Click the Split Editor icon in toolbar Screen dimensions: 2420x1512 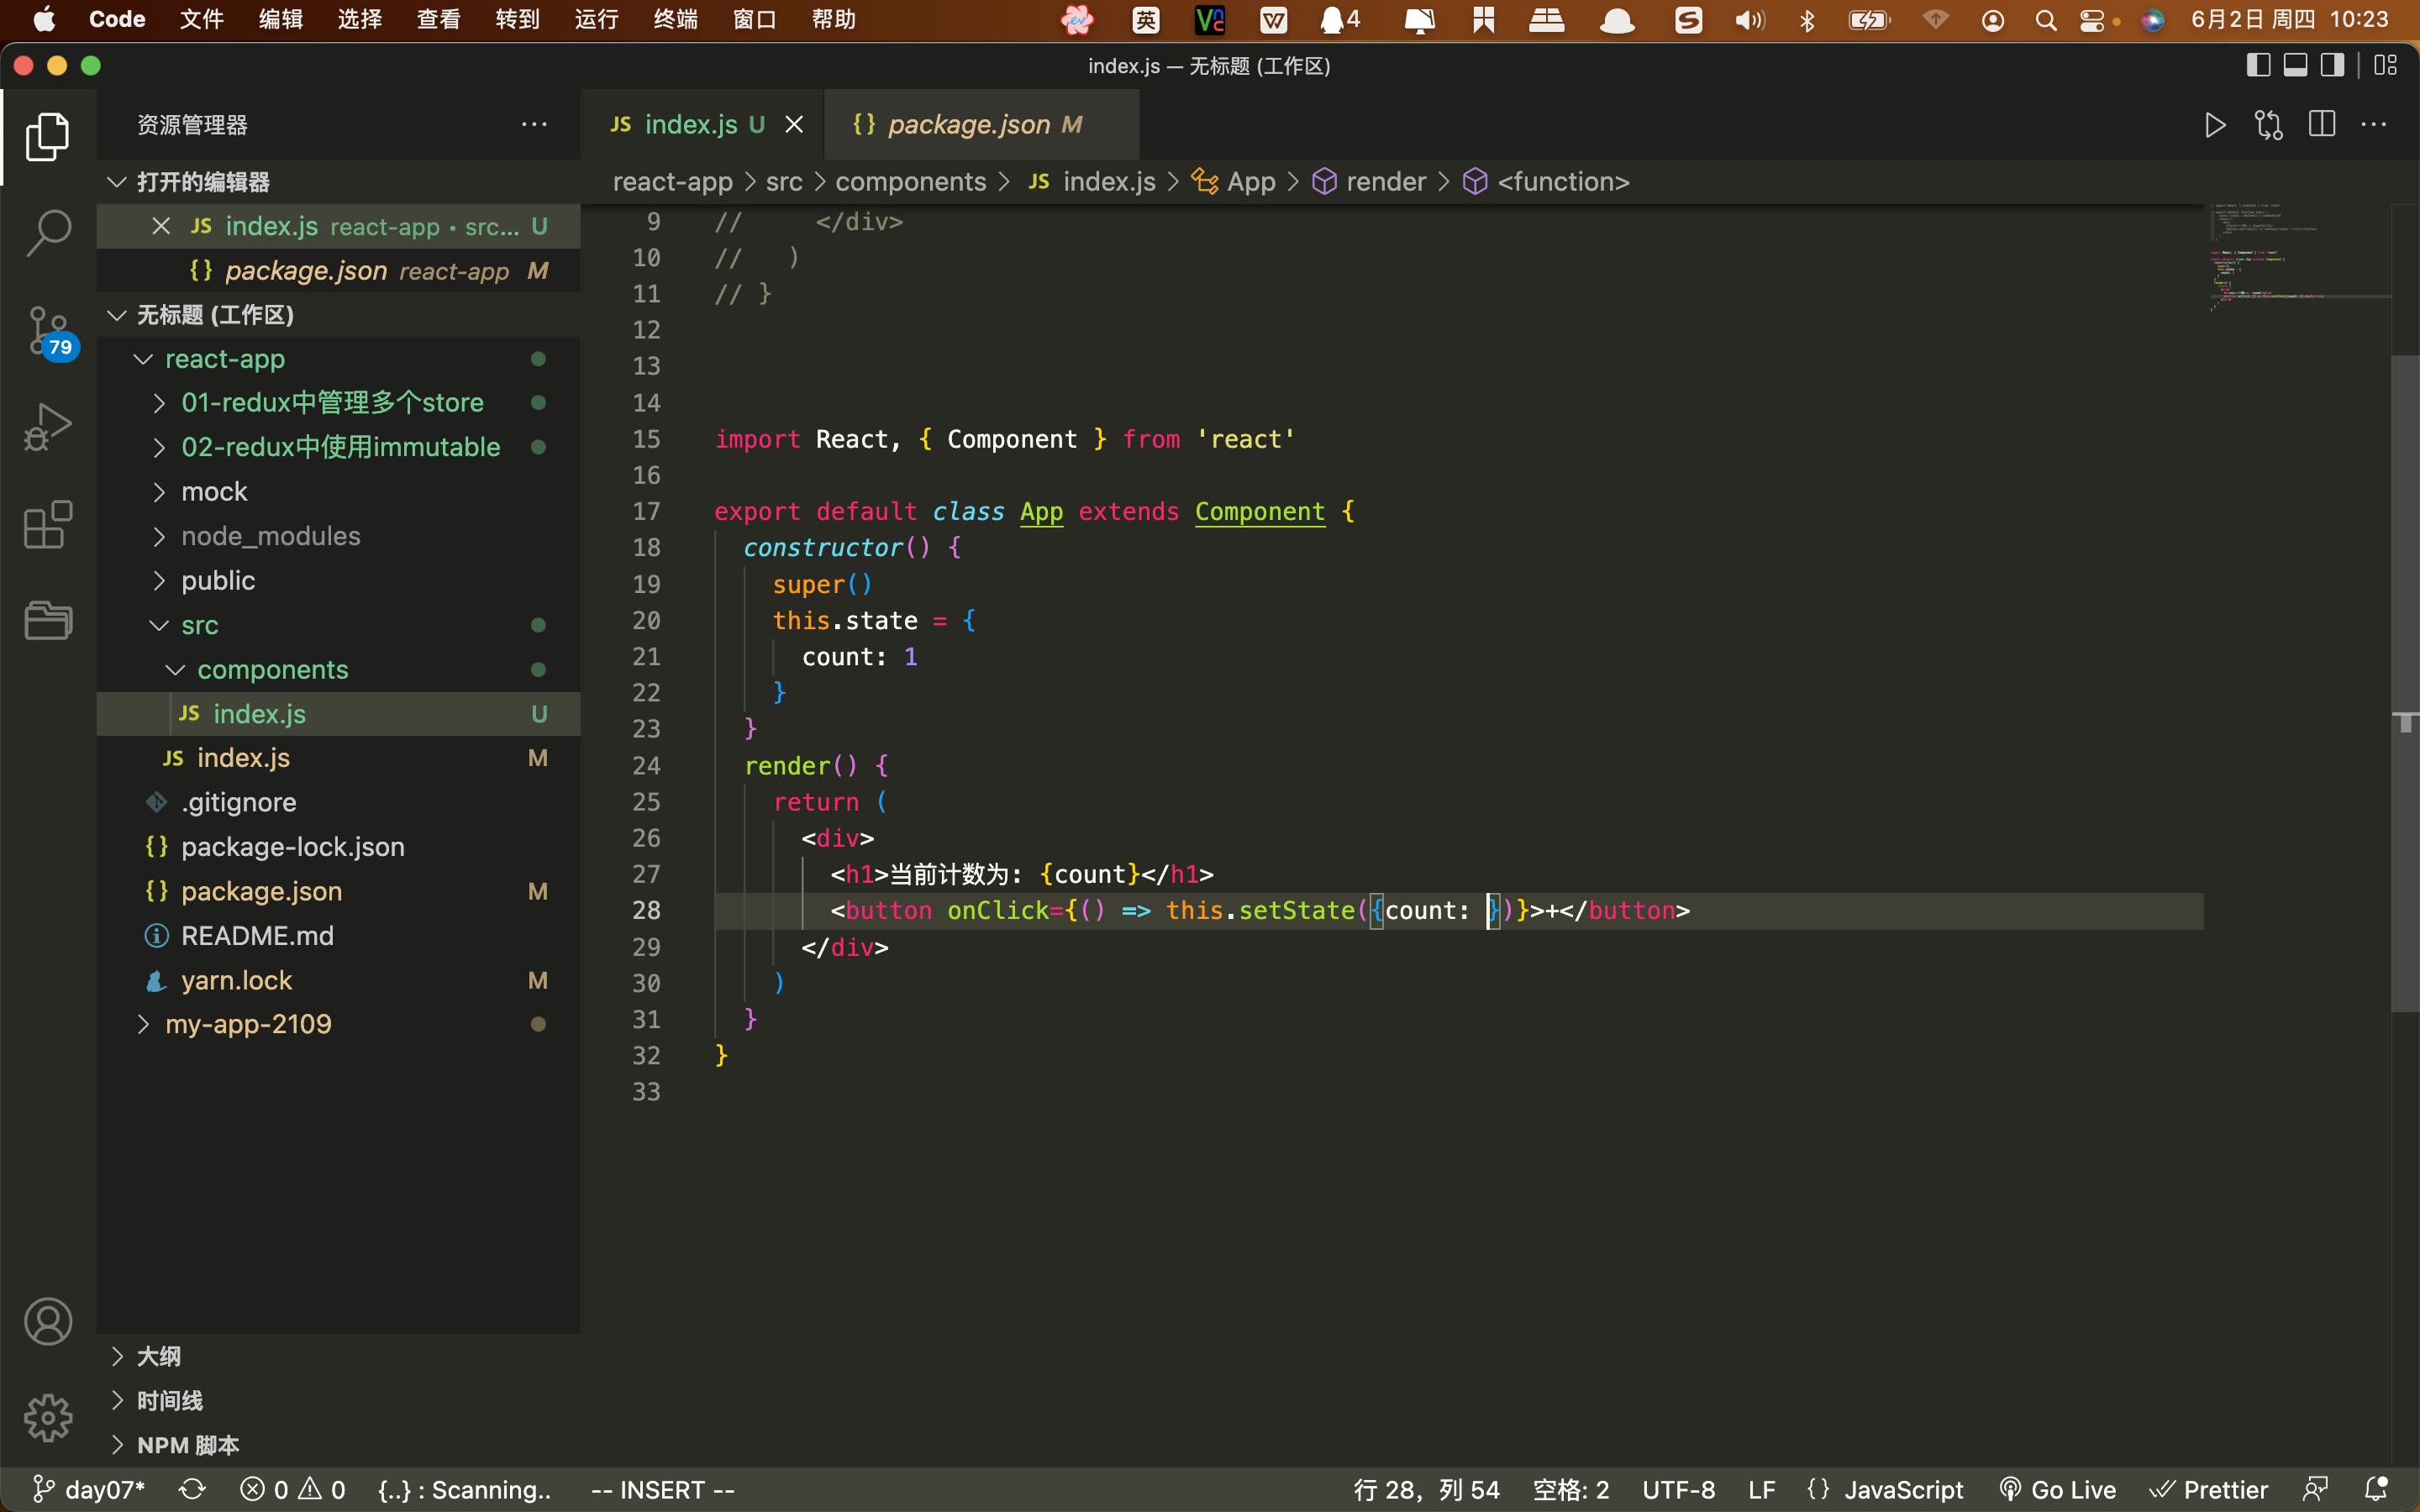[2321, 123]
